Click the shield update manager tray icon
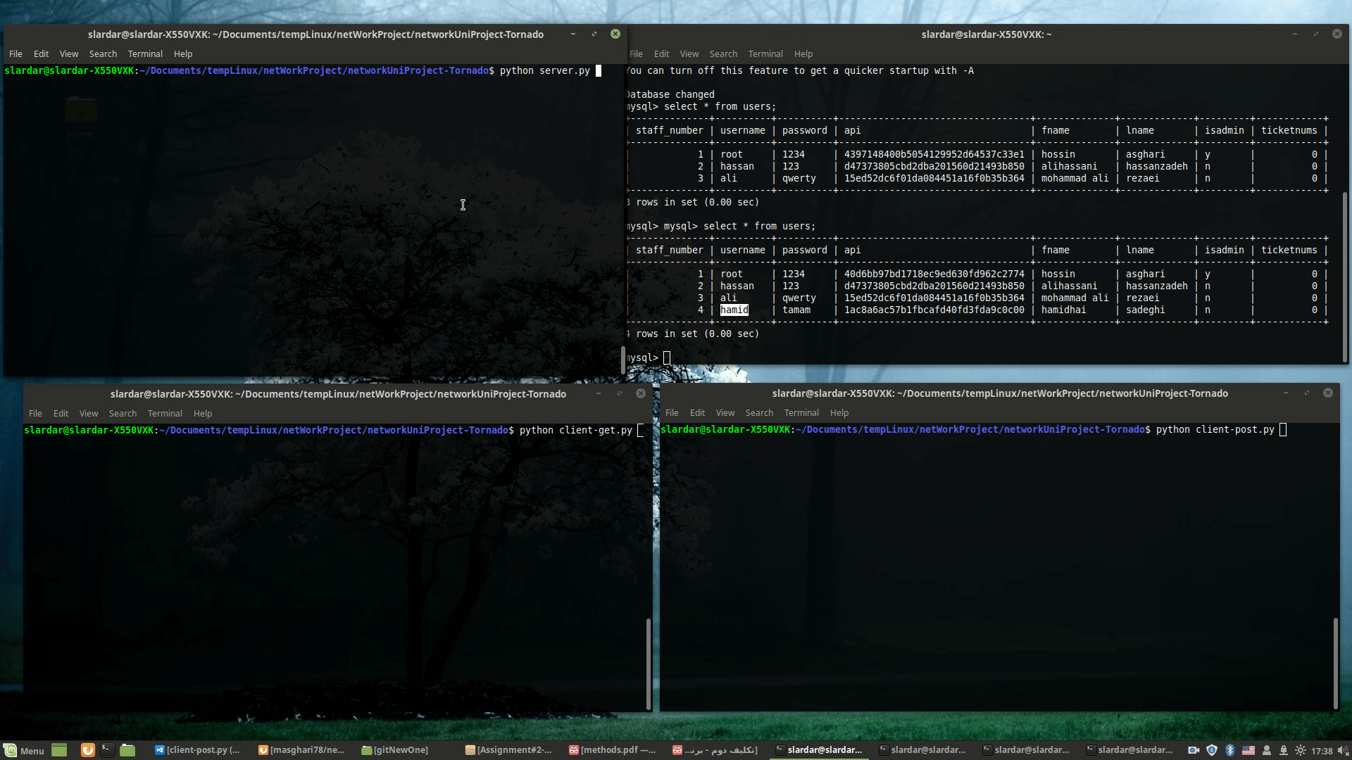Image resolution: width=1352 pixels, height=760 pixels. 1212,750
